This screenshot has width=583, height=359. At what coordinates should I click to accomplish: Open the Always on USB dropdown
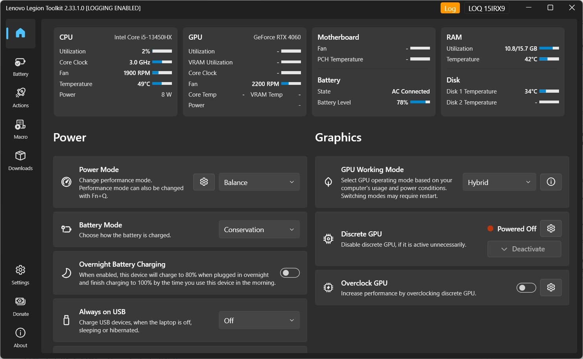(x=259, y=321)
